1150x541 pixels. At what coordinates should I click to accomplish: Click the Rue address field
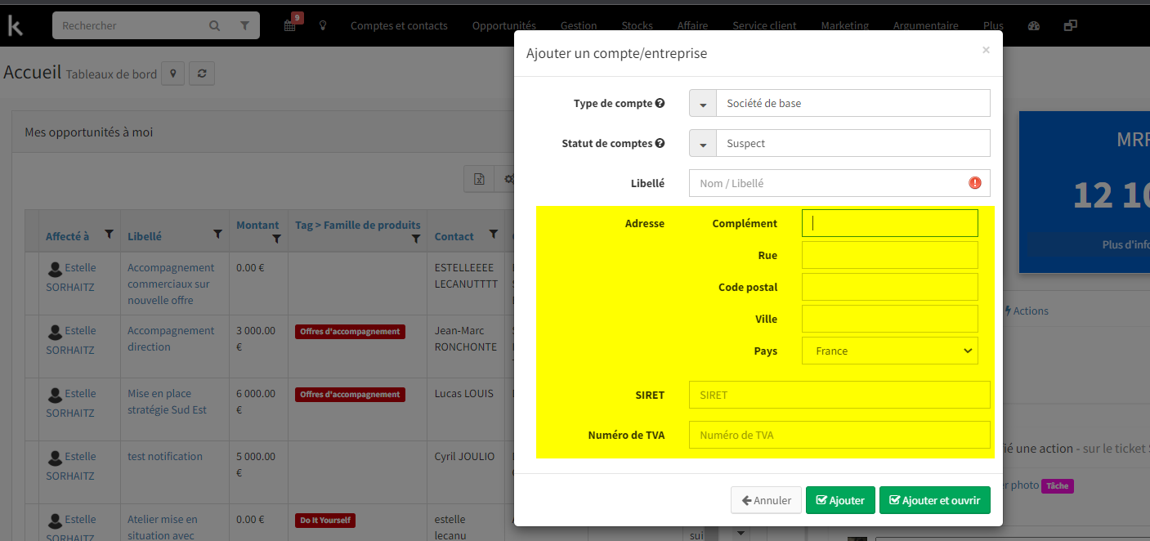coord(890,255)
